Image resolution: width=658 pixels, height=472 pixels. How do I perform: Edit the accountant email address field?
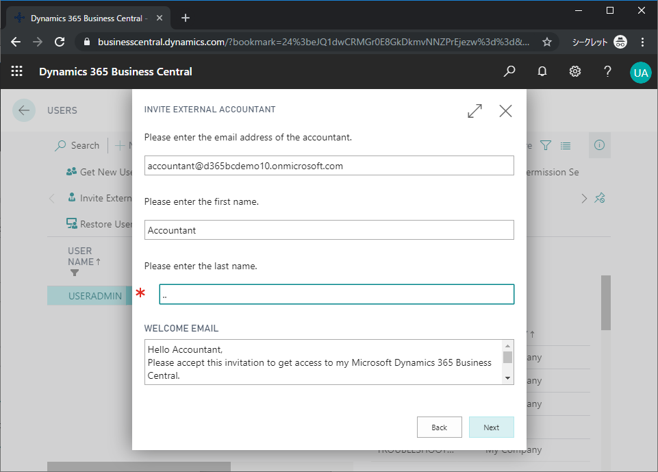tap(329, 166)
